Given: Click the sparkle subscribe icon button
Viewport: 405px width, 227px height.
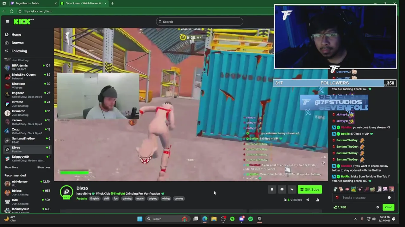Looking at the screenshot, I should pos(292,189).
